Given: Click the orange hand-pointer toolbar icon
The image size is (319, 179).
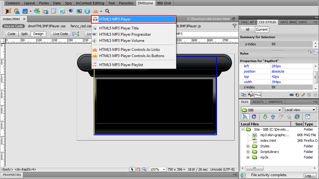Looking at the screenshot, I should (x=17, y=11).
